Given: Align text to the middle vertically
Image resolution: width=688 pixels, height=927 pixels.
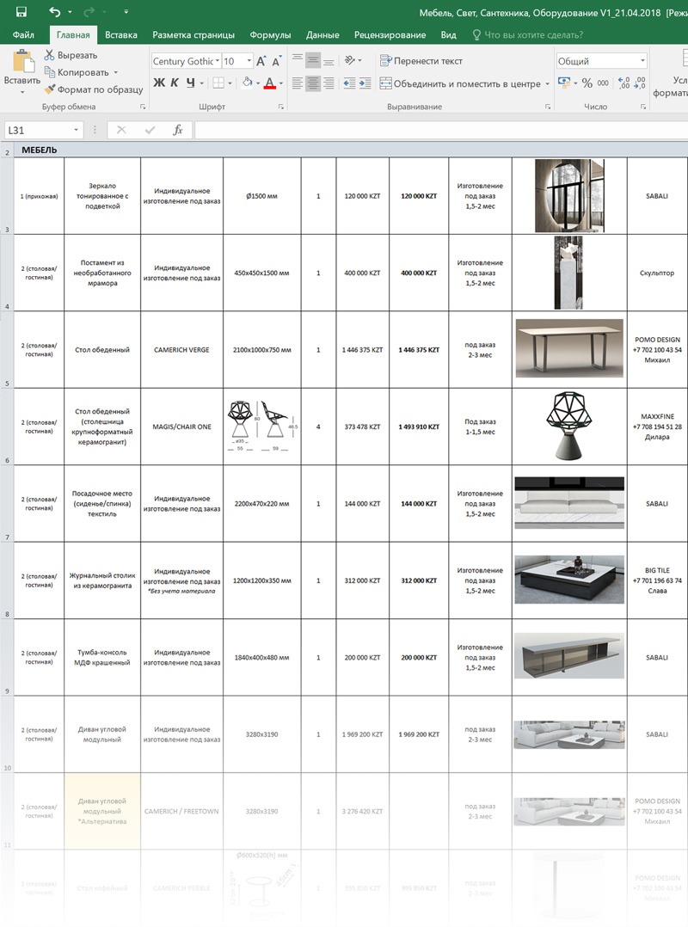Looking at the screenshot, I should (313, 59).
